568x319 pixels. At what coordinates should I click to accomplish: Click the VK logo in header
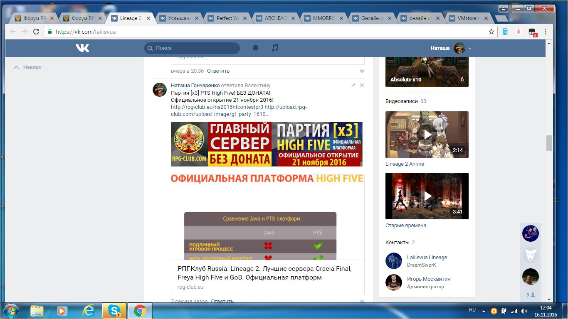click(x=82, y=48)
